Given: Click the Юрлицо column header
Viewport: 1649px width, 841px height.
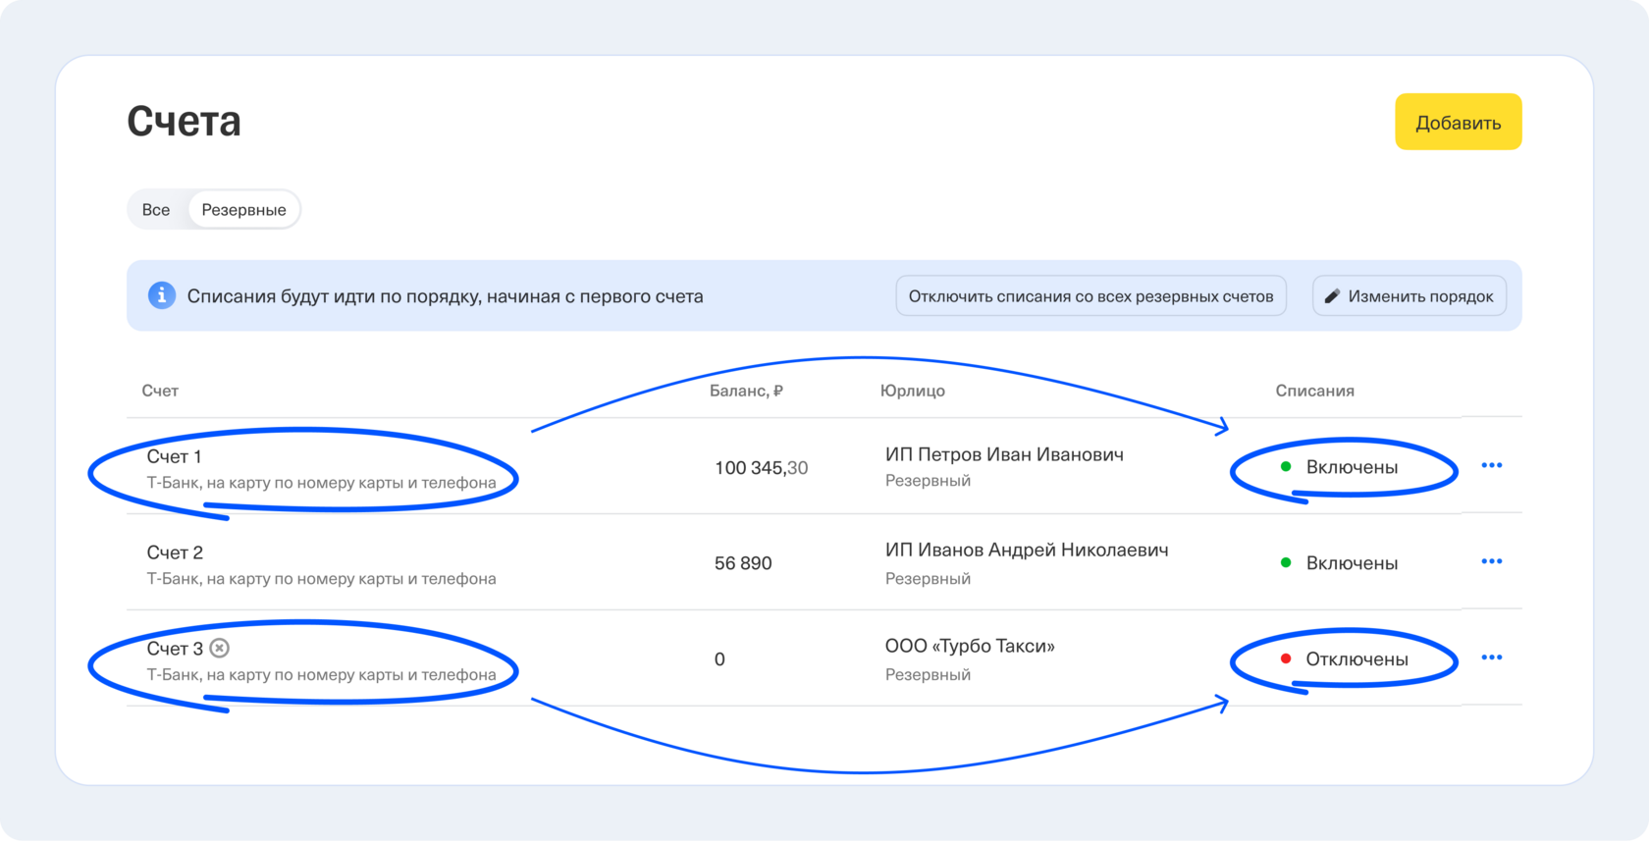Looking at the screenshot, I should [912, 391].
